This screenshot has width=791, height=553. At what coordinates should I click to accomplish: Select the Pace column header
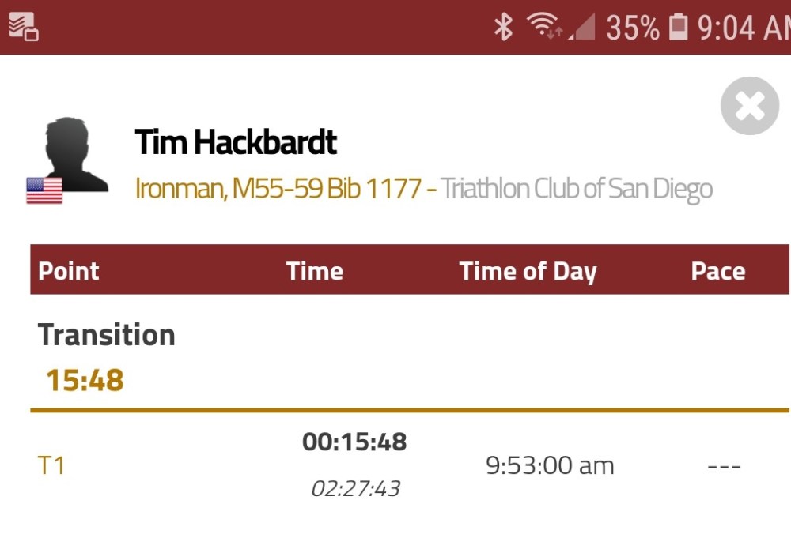tap(718, 271)
